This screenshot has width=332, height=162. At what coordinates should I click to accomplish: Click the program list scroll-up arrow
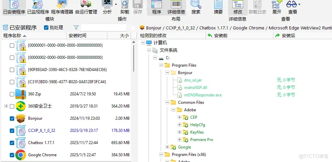click(134, 42)
